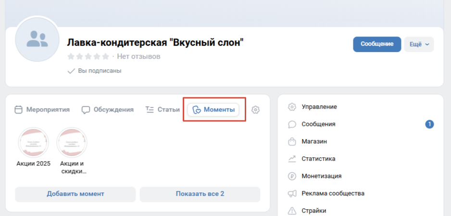Click the Монетизация ruble coin icon
Screen dimensions: 451x216
click(292, 176)
